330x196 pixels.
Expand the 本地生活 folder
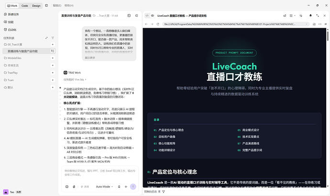click(11, 65)
